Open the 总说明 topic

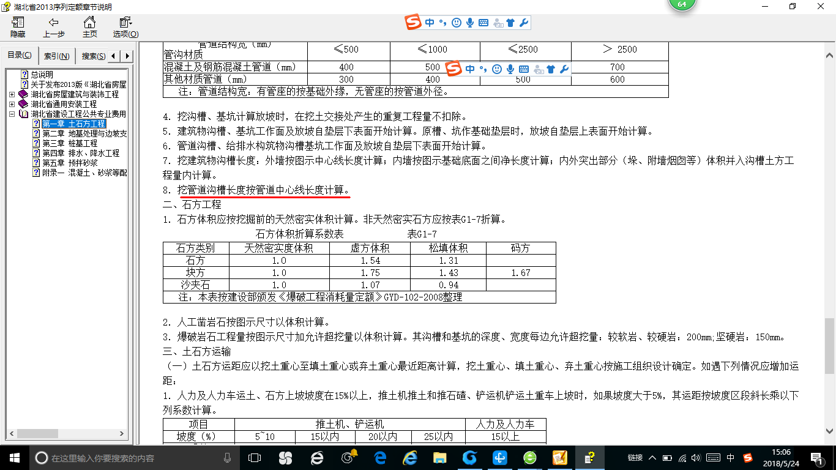coord(42,75)
